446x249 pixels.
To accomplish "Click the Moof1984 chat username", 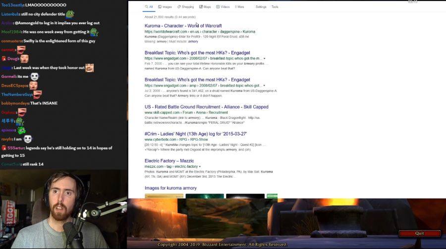I will [x=11, y=32].
